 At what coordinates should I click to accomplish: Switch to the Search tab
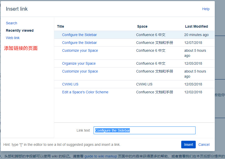[x=11, y=23]
